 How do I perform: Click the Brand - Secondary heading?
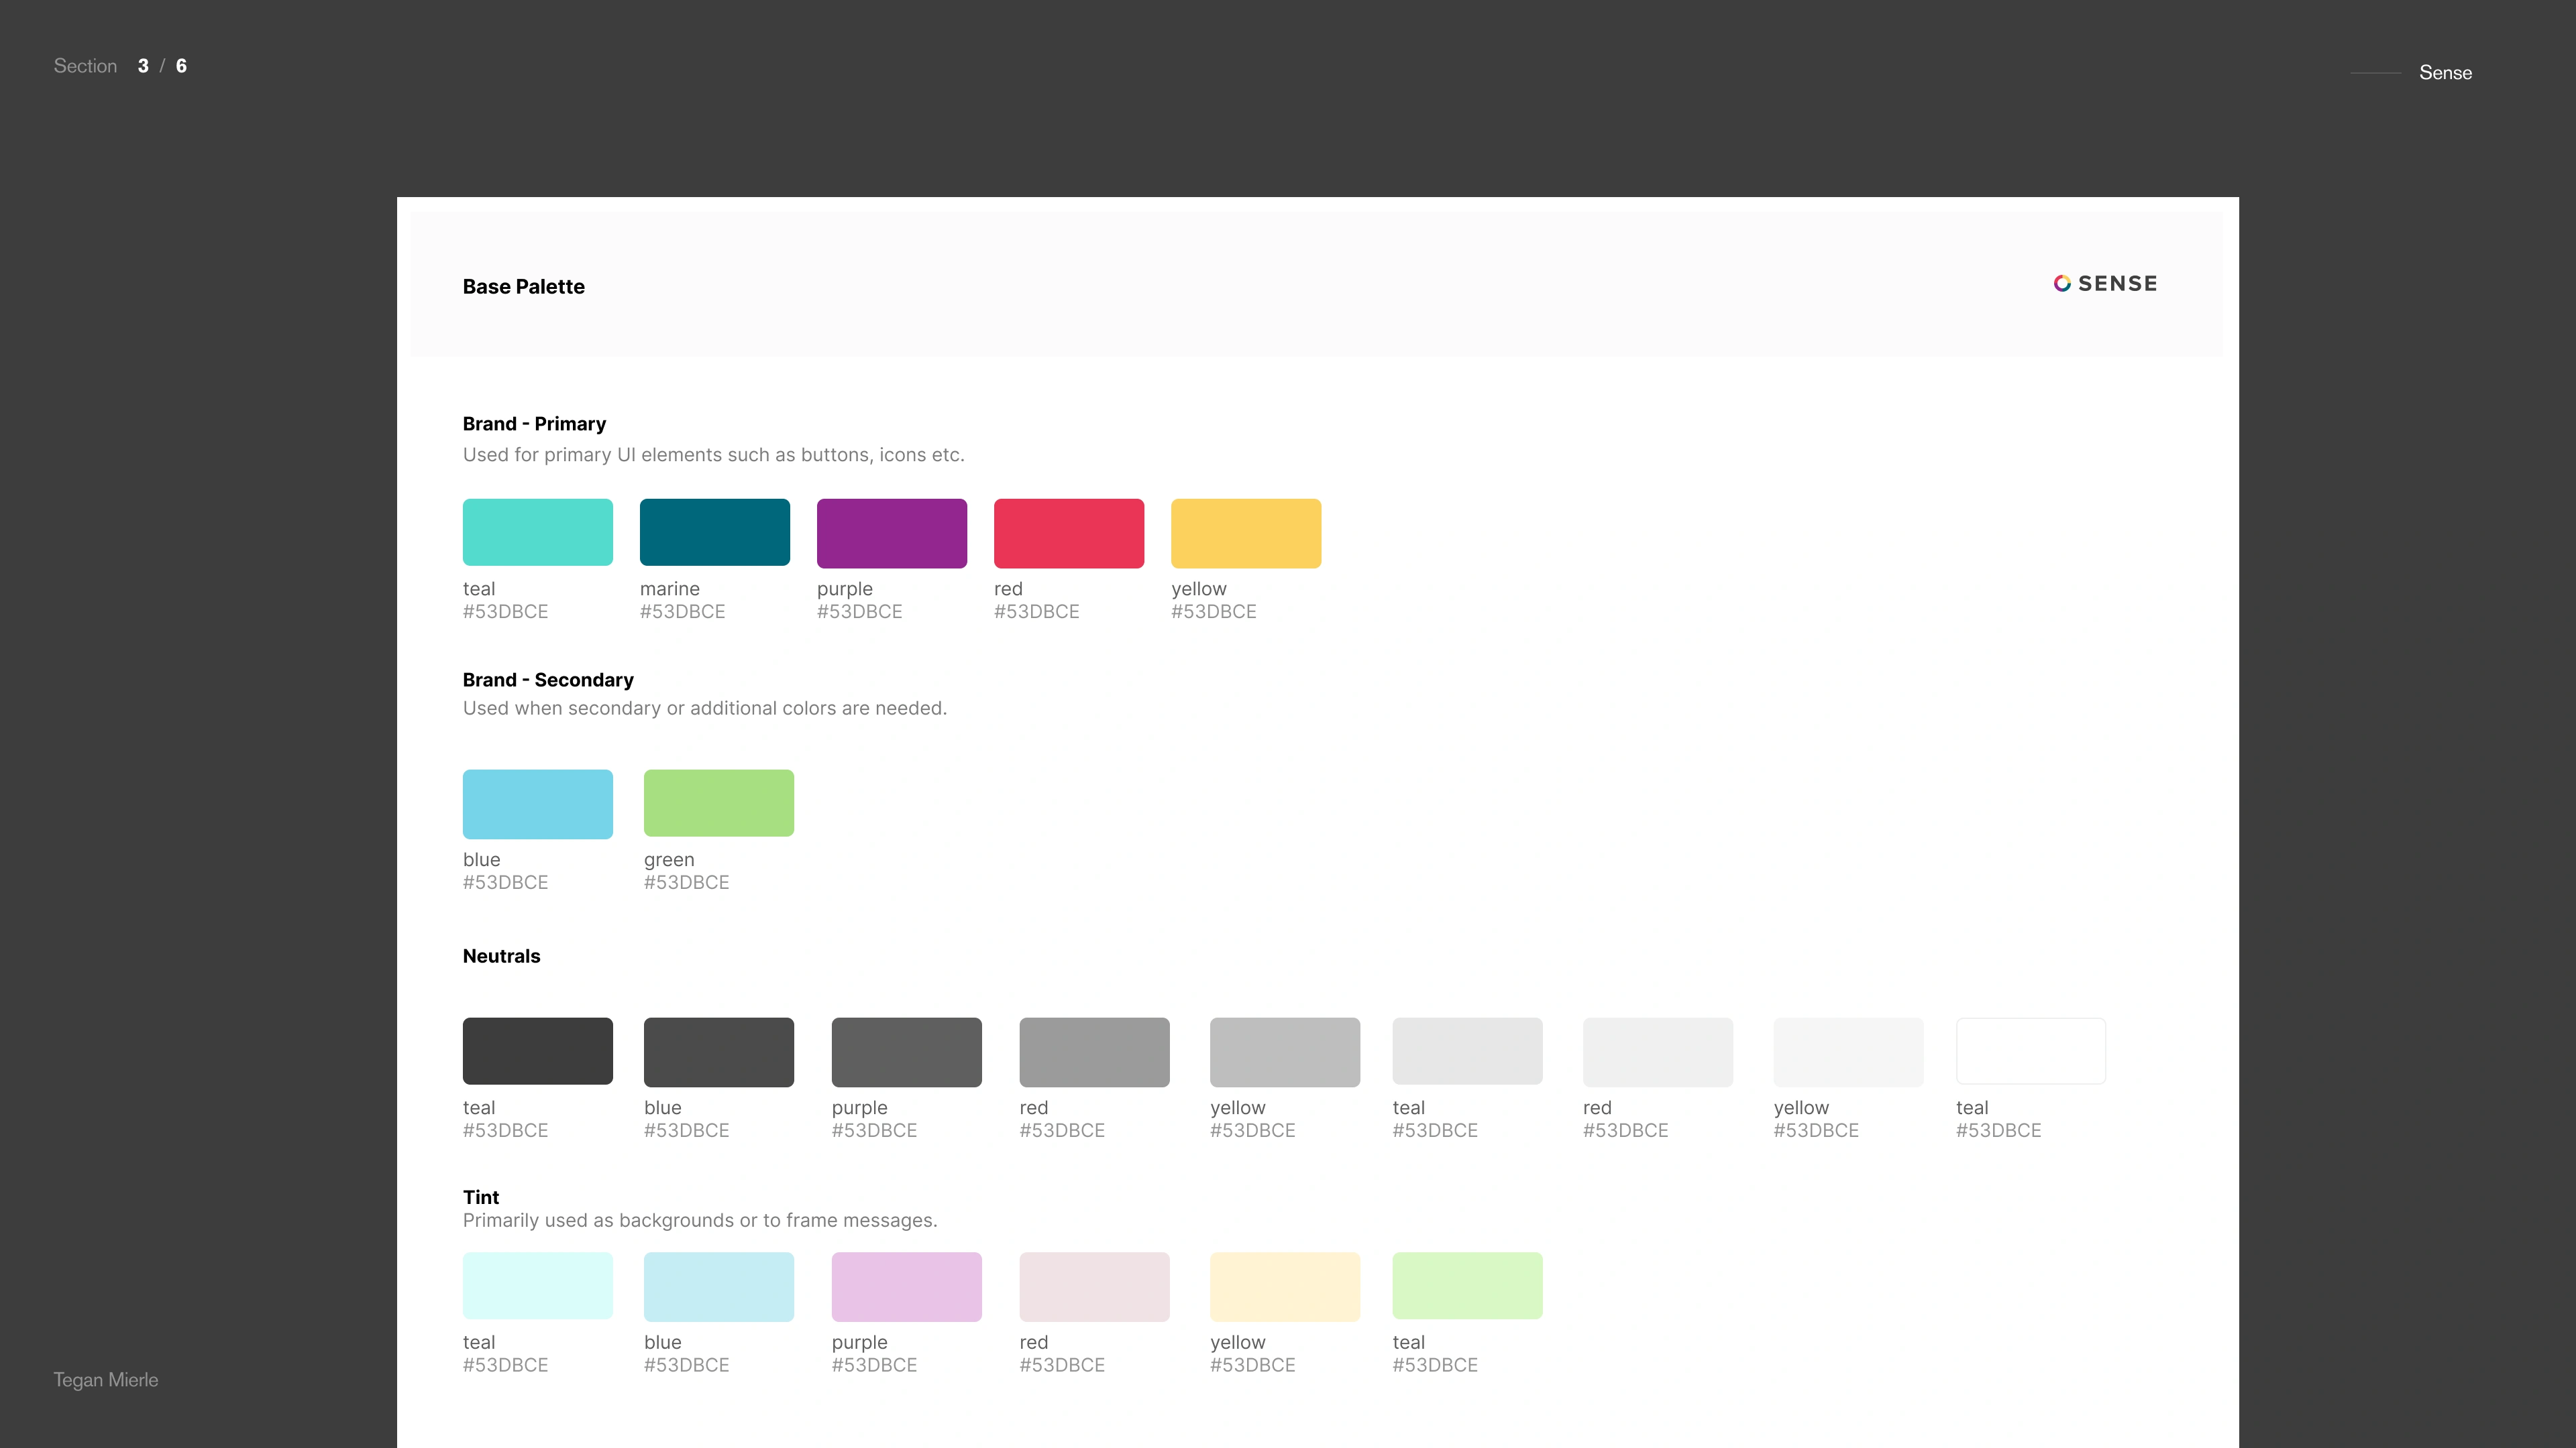(548, 680)
